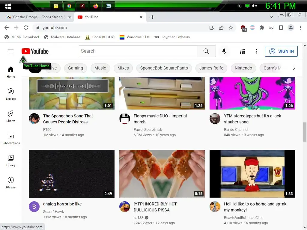Reload the YouTube page
Screen dimensions: 307x230
tap(26, 28)
